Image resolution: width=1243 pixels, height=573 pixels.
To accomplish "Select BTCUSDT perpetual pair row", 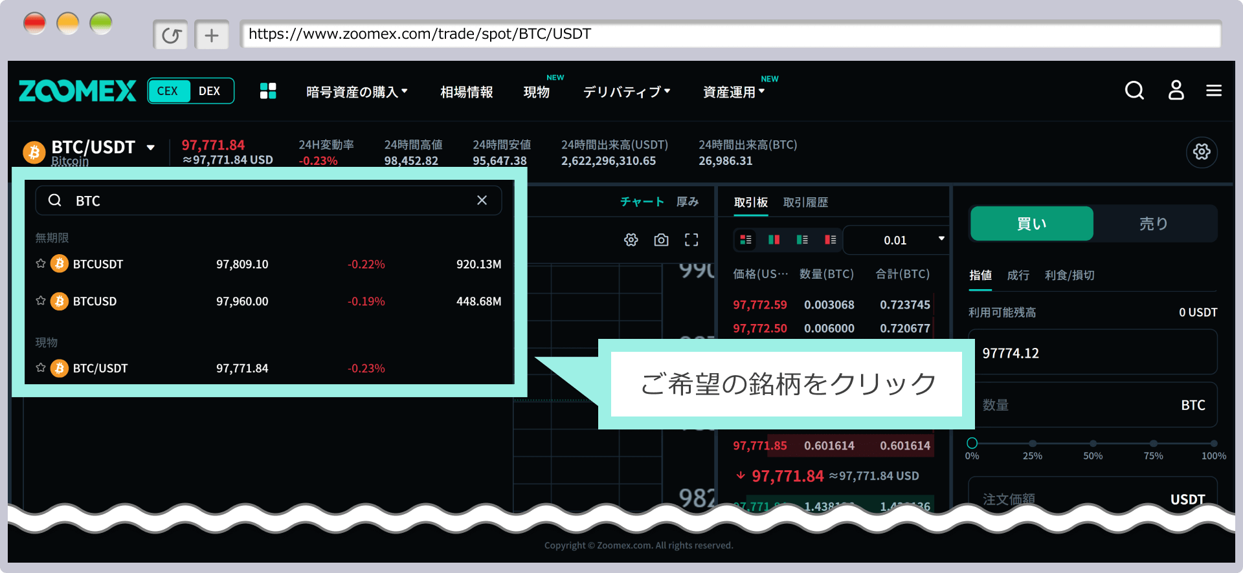I will point(269,264).
